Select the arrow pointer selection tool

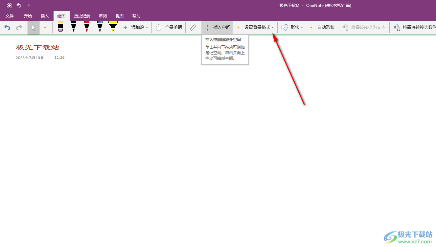coord(34,28)
